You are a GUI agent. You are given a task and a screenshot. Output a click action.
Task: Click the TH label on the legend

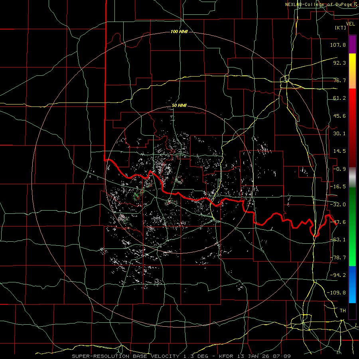pyautogui.click(x=343, y=311)
